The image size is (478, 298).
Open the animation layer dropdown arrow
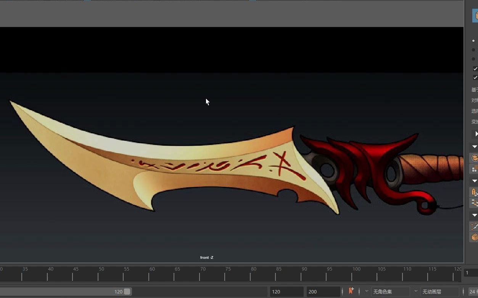tap(416, 292)
